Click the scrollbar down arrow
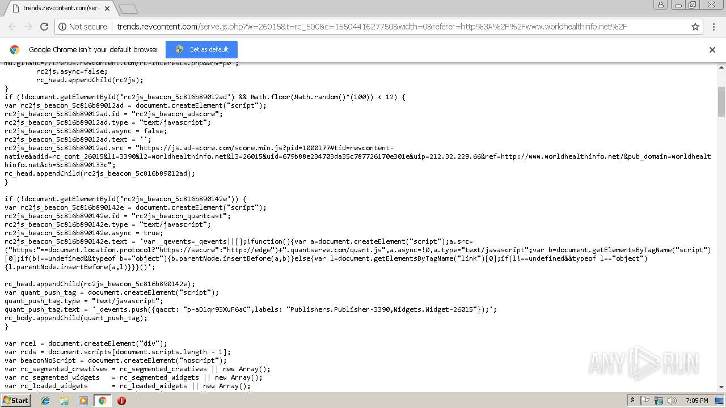The image size is (726, 408). pos(721,387)
